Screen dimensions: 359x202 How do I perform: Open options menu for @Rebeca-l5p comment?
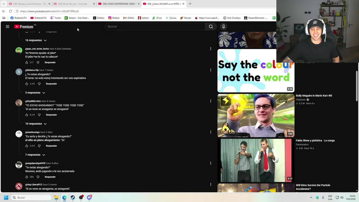[211, 70]
